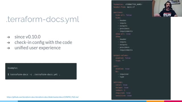The width and height of the screenshot is (182, 102).
Task: Click 'enabled: true' under sort
Action: click(123, 69)
